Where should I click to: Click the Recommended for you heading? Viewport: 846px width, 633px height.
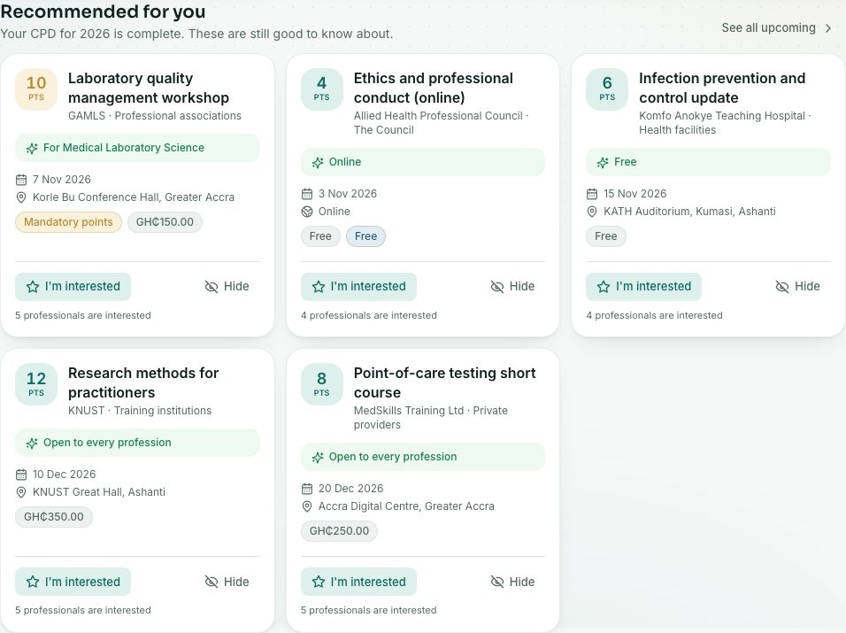[103, 12]
